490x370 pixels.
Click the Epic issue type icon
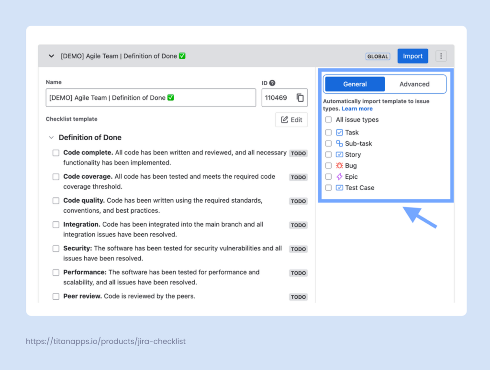click(341, 176)
